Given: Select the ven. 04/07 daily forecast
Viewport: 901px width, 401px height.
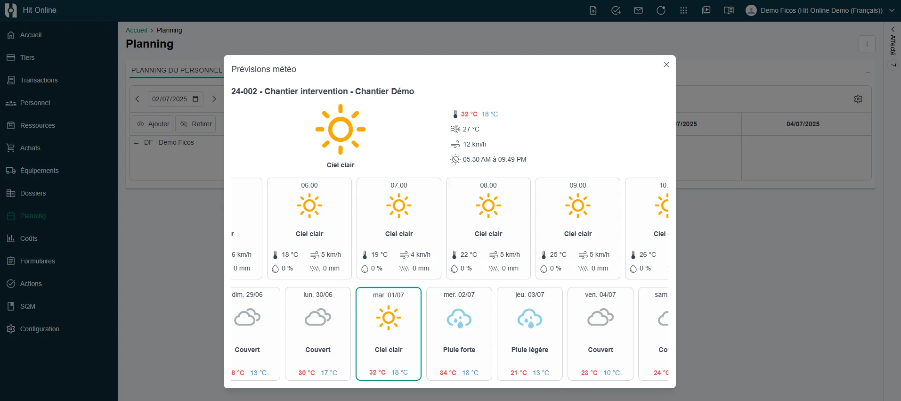Looking at the screenshot, I should [x=601, y=334].
